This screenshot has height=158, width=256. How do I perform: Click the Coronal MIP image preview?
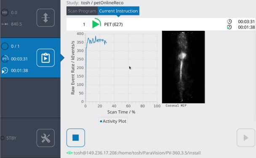click(x=183, y=67)
